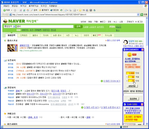
Task: Click the gulbi product thumbnail image
Action: point(13,48)
